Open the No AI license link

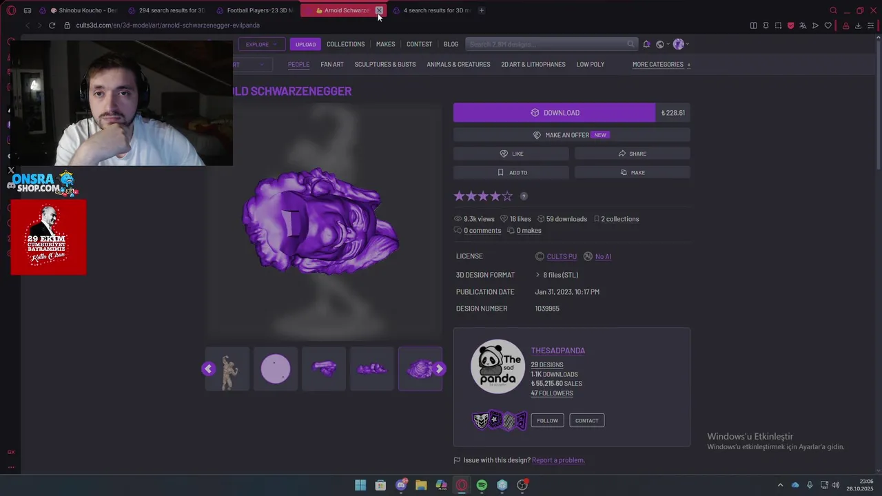(x=603, y=256)
